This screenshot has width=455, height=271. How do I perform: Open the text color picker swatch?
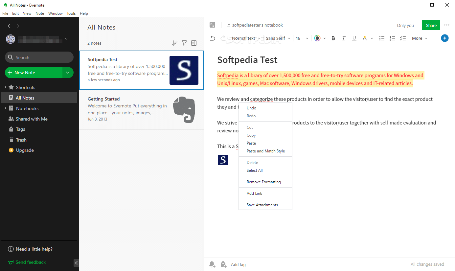[317, 38]
